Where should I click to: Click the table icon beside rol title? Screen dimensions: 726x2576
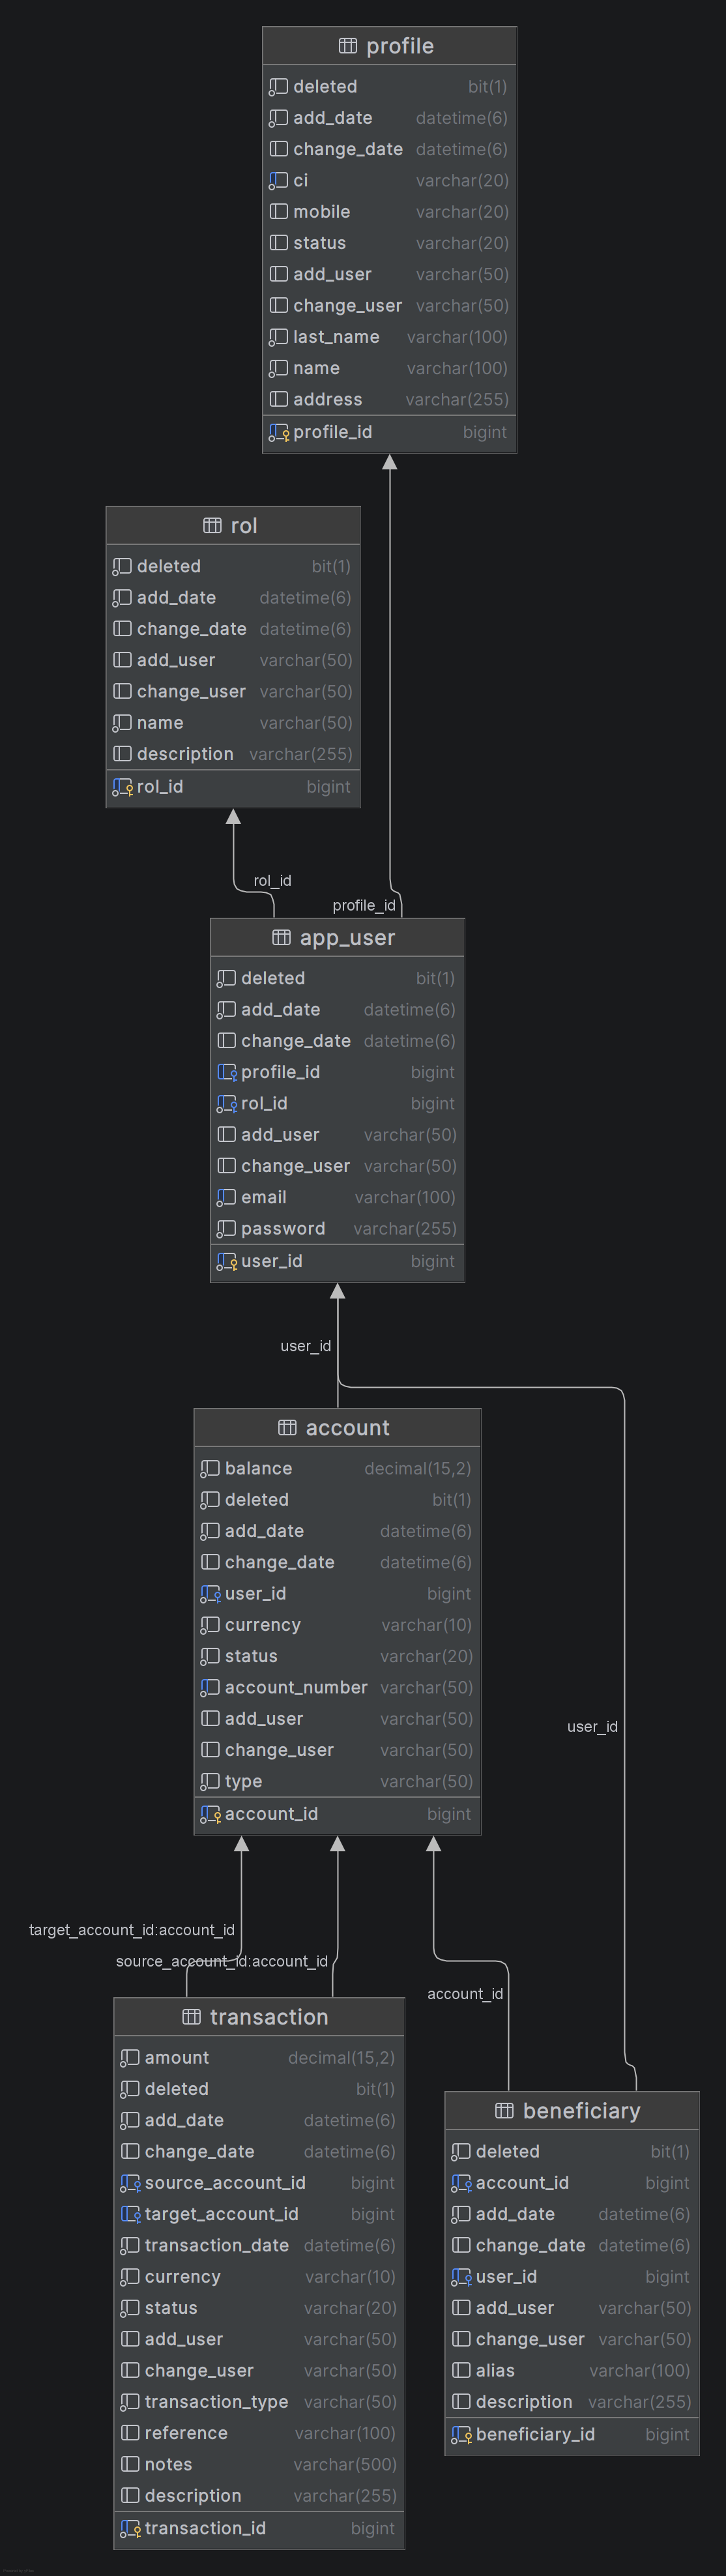click(x=212, y=526)
